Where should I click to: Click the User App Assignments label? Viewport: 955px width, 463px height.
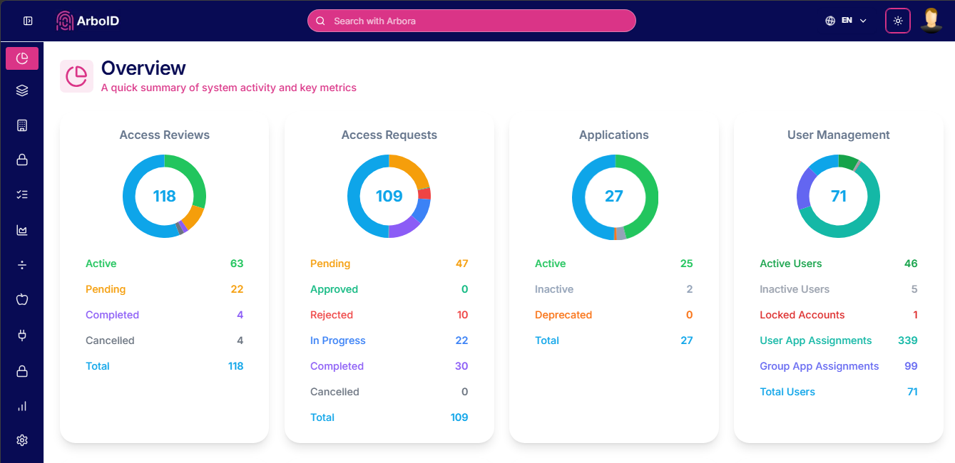816,340
